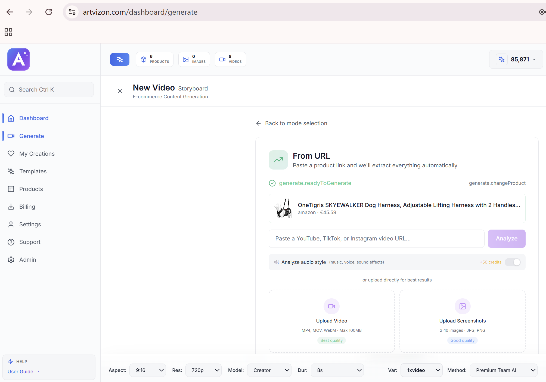
Task: Click the Analyze button
Action: pyautogui.click(x=506, y=239)
